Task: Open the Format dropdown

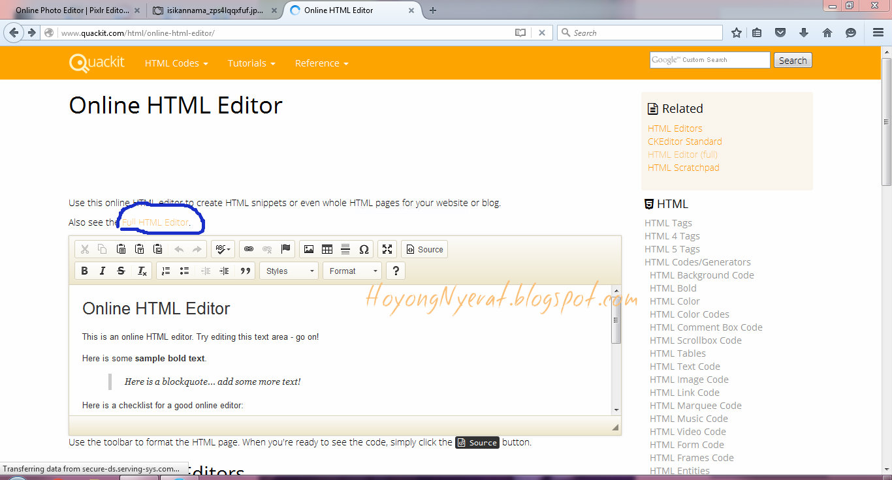Action: [x=352, y=270]
